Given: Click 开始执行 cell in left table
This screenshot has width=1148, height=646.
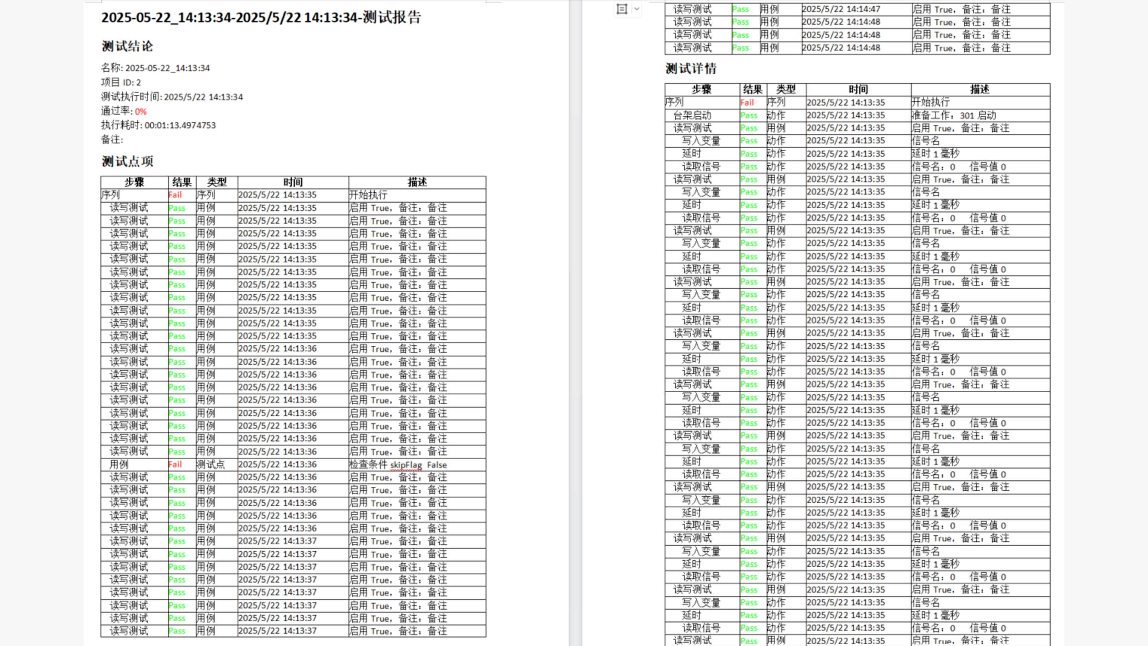Looking at the screenshot, I should (x=368, y=195).
